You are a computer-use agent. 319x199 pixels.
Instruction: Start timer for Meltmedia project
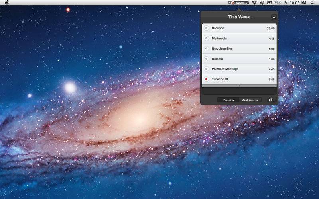click(206, 38)
